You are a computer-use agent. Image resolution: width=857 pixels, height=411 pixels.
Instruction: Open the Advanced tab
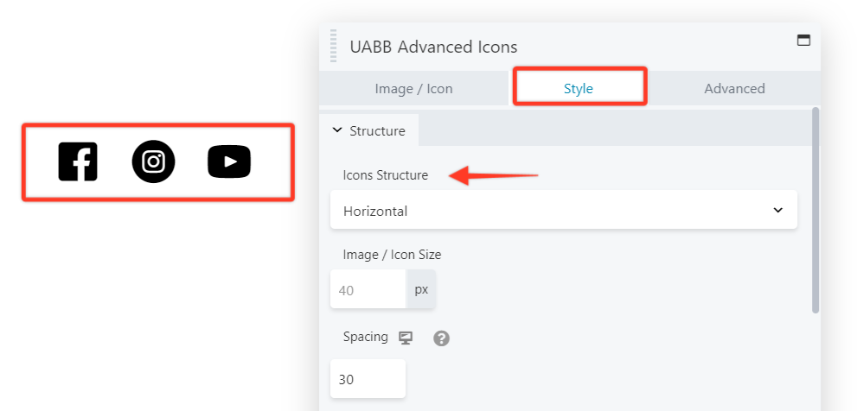734,88
